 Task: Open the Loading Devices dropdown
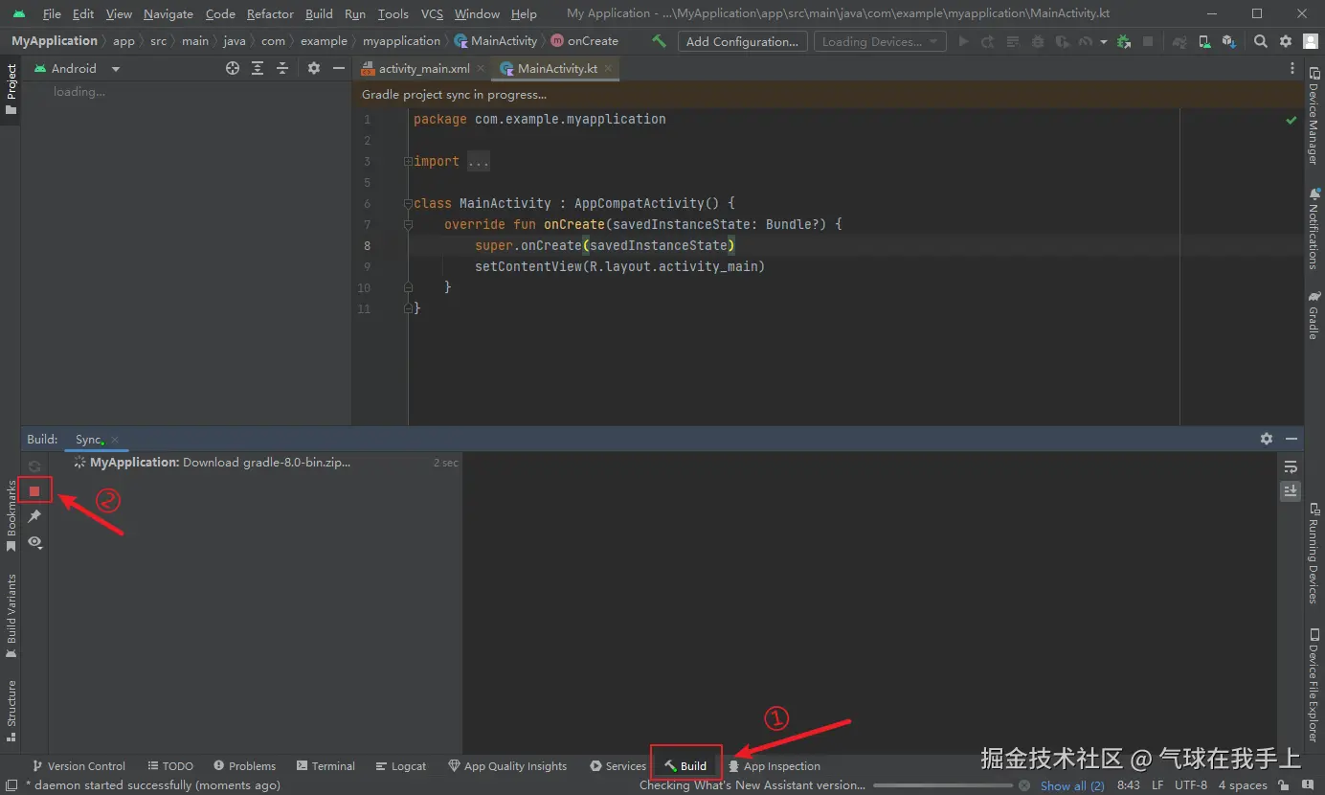coord(879,41)
